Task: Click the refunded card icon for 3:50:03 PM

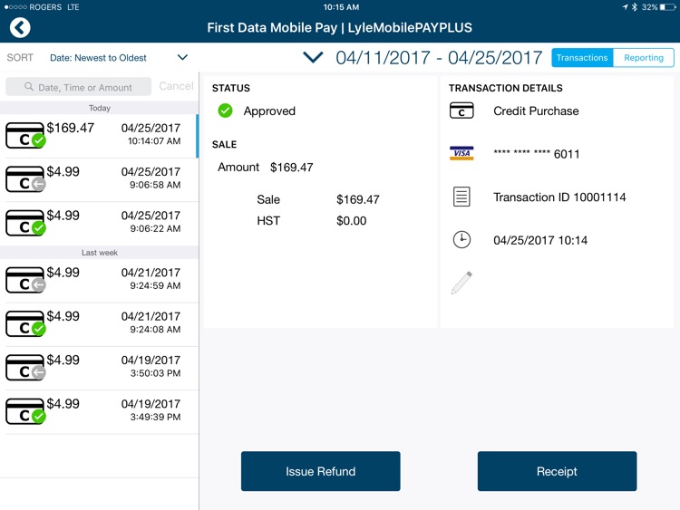Action: [25, 368]
